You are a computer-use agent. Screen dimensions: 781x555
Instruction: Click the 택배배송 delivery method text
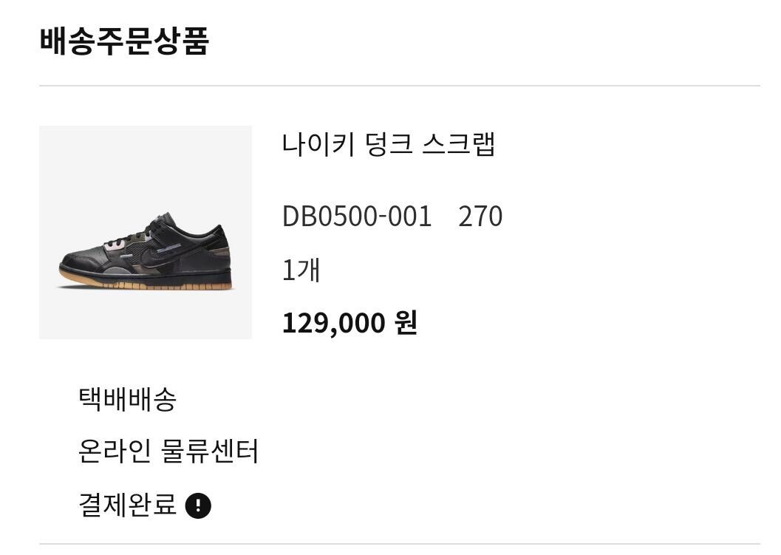tap(127, 400)
